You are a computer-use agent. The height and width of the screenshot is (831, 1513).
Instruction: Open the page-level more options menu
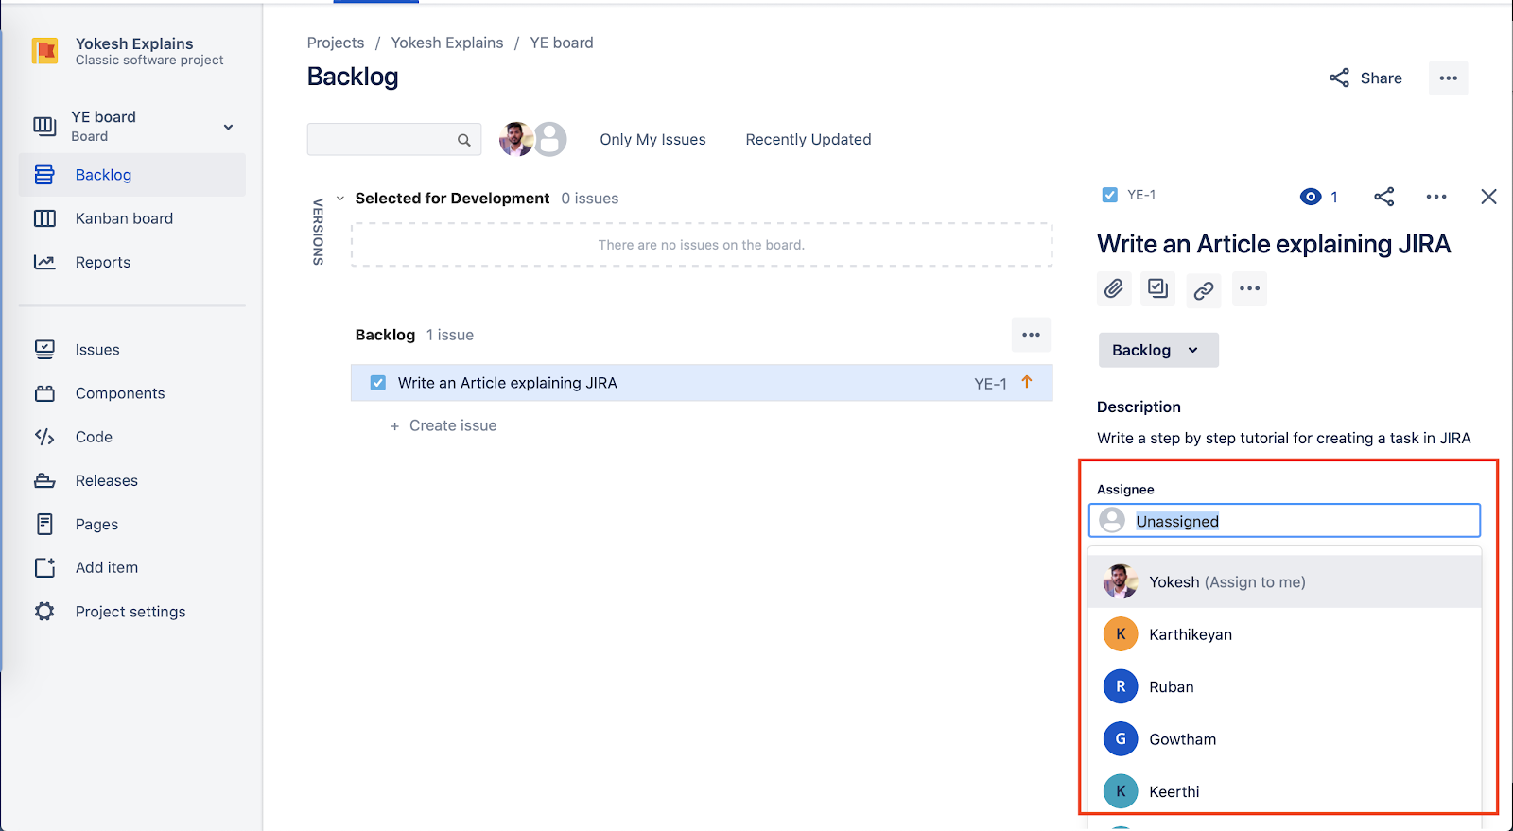[x=1449, y=78]
